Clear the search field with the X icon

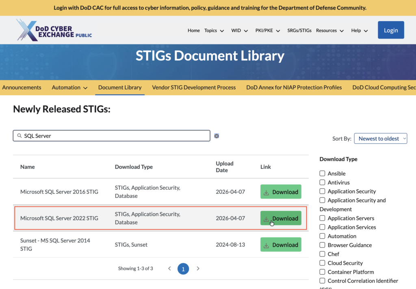pyautogui.click(x=217, y=136)
